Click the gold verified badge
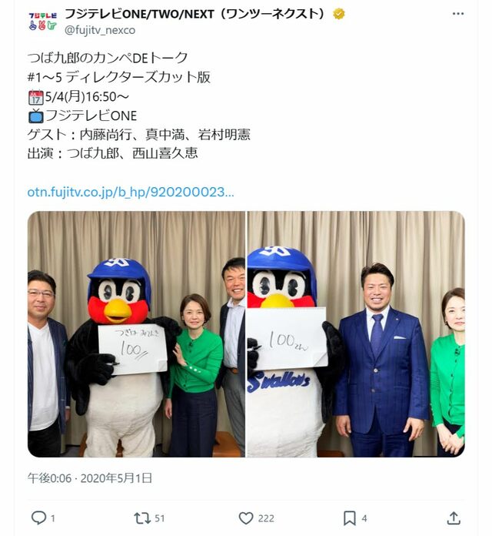This screenshot has width=492, height=536. coord(338,14)
